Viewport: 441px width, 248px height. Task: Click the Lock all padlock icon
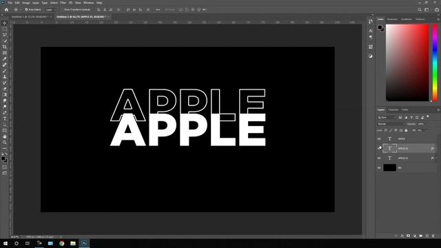[x=406, y=130]
